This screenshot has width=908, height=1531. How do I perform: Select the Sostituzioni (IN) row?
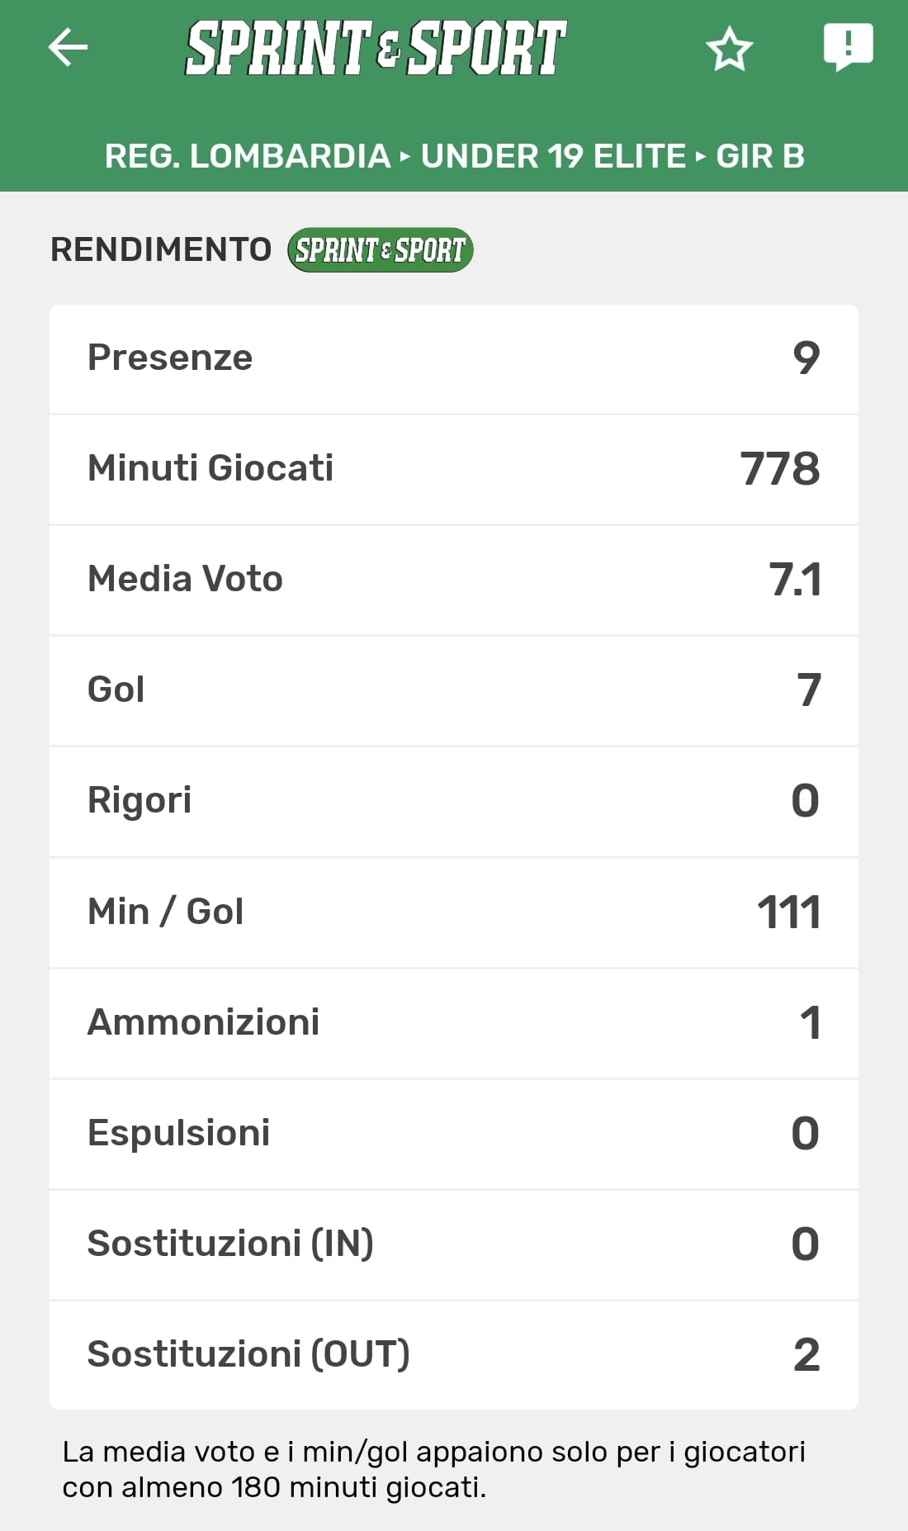click(454, 1244)
